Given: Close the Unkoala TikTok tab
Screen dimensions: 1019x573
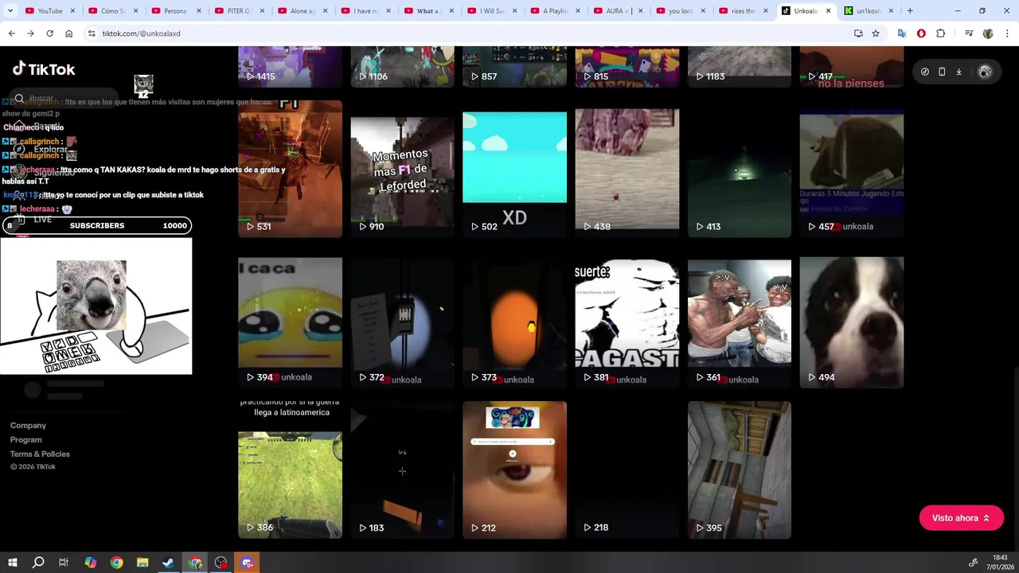Looking at the screenshot, I should coord(828,11).
